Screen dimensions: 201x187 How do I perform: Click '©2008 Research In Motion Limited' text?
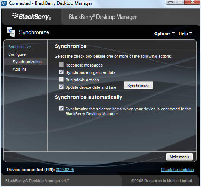tap(162, 181)
